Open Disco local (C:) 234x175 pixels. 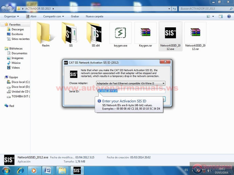tap(21, 82)
